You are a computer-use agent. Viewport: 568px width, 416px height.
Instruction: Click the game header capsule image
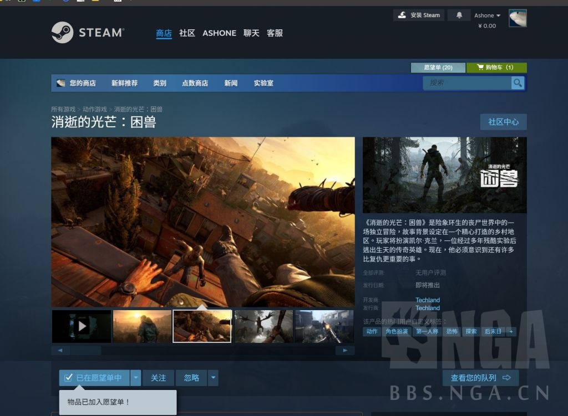point(444,174)
